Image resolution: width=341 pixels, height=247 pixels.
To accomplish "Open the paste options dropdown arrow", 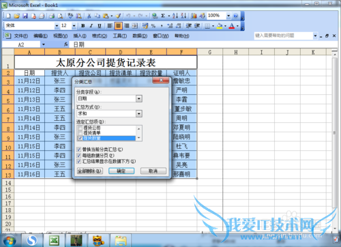I will pos(111,16).
